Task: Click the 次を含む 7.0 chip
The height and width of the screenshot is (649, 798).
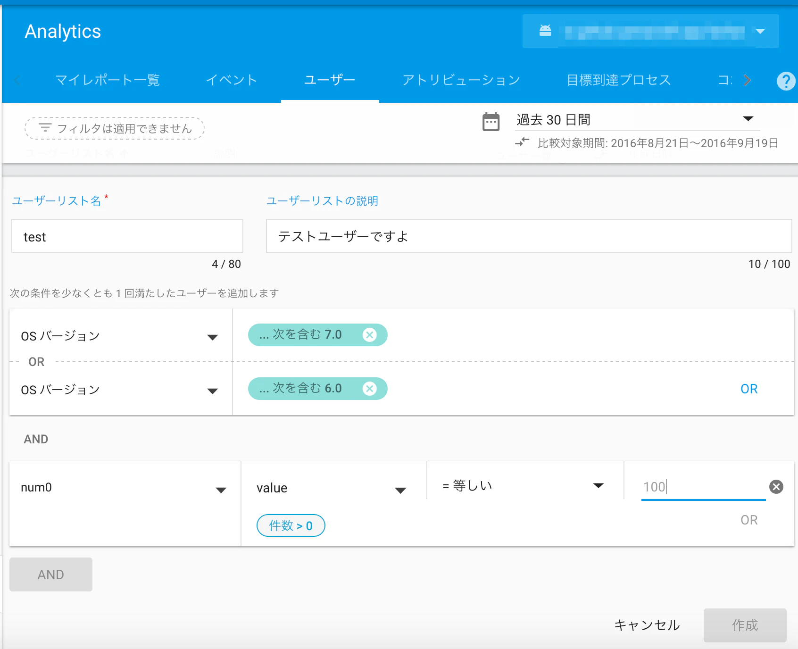Action: pos(318,335)
